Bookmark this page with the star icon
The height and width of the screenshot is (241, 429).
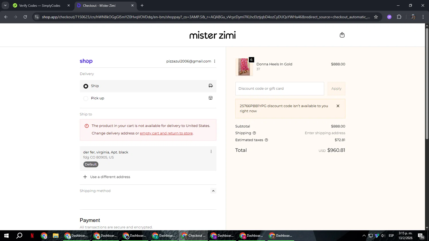click(376, 17)
